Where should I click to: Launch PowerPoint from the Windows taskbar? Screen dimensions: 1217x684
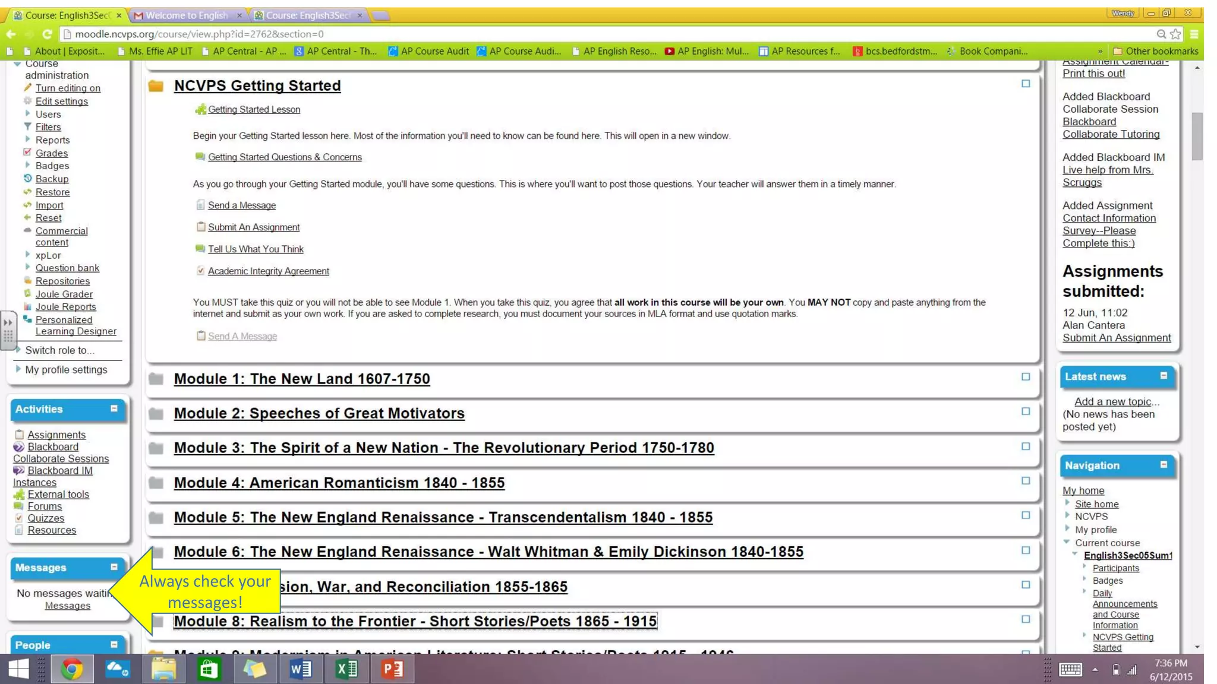pyautogui.click(x=392, y=669)
